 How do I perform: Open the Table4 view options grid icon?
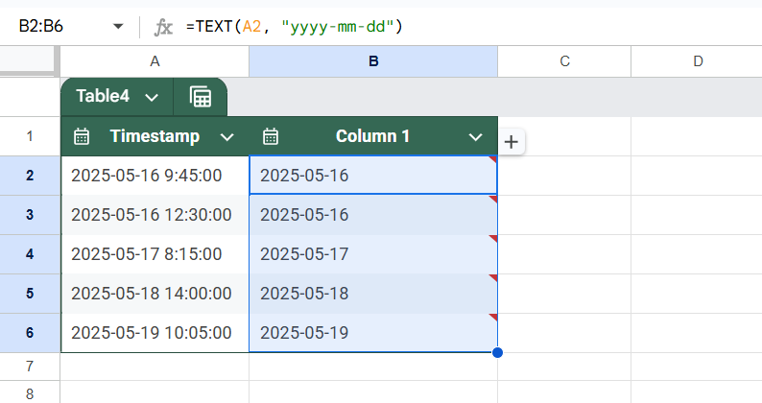[x=201, y=97]
